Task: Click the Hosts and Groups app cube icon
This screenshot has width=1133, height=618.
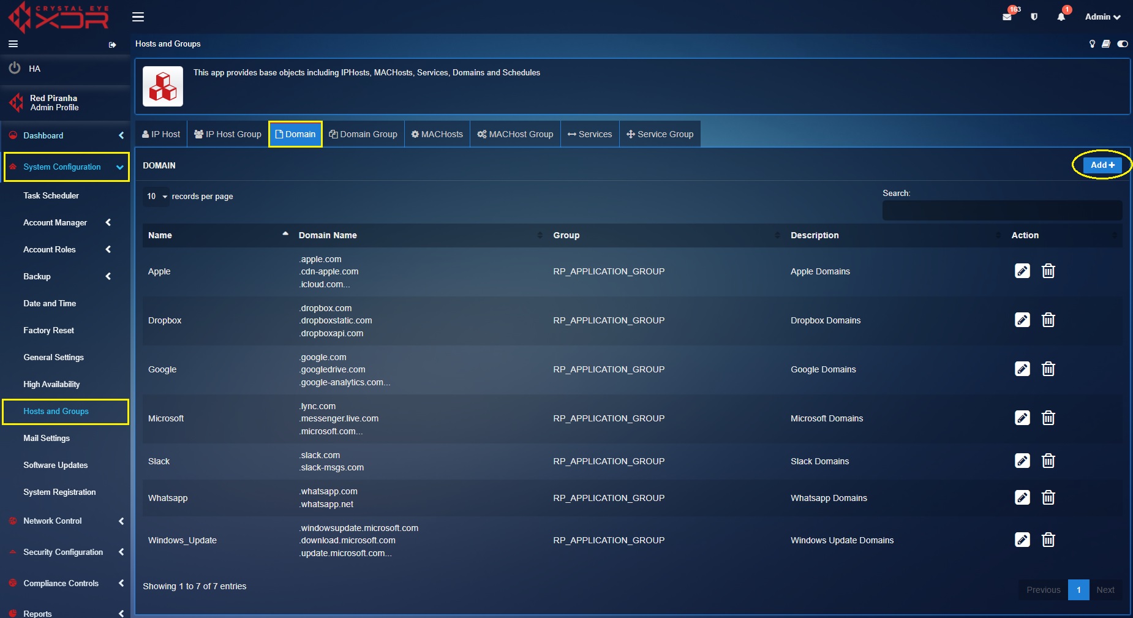Action: click(163, 86)
